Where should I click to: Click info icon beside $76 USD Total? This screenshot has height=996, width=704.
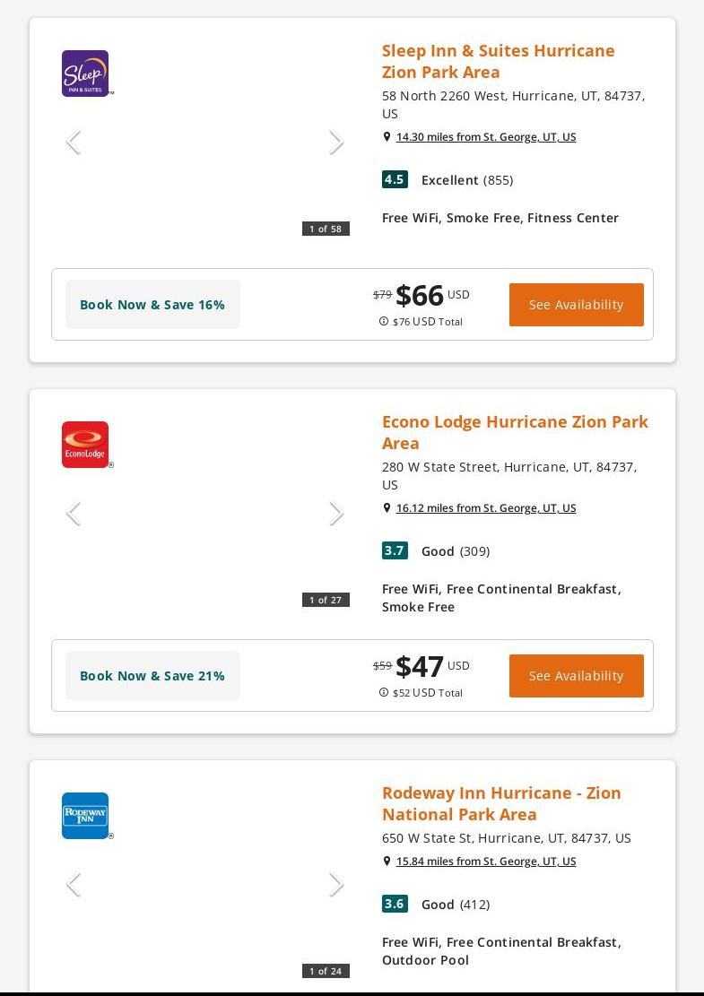click(x=384, y=321)
